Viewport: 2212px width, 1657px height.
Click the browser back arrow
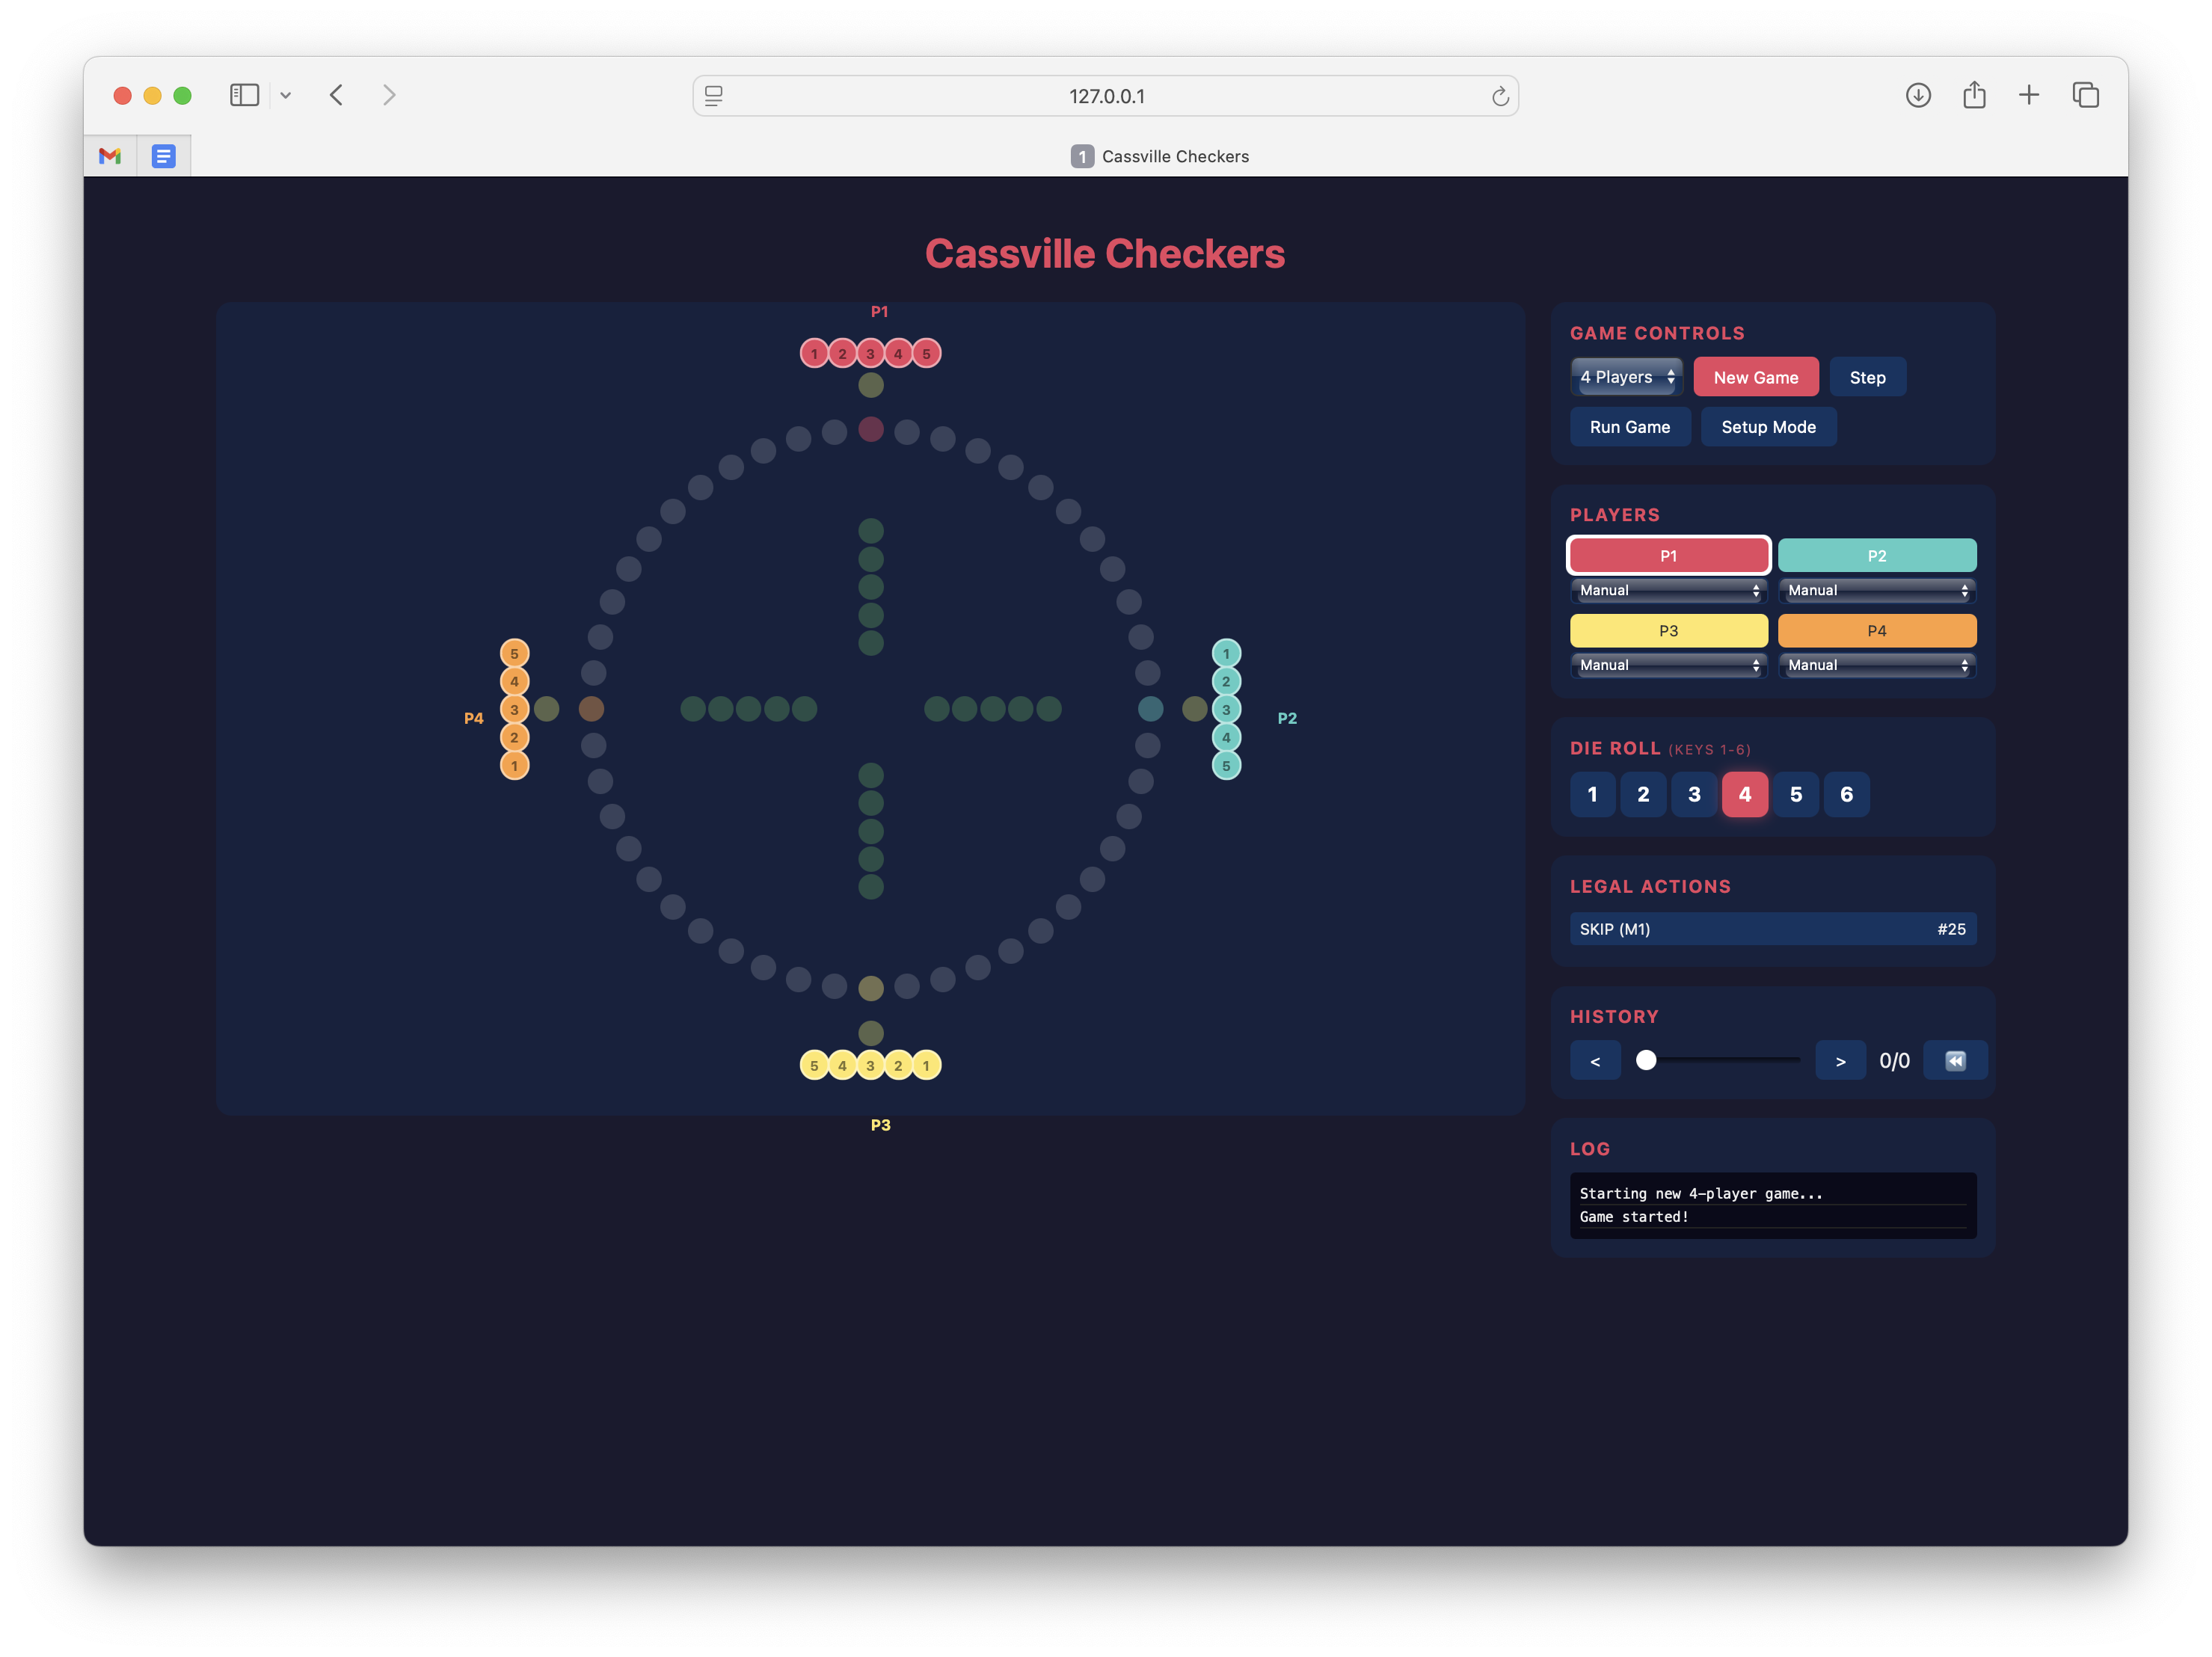point(337,95)
